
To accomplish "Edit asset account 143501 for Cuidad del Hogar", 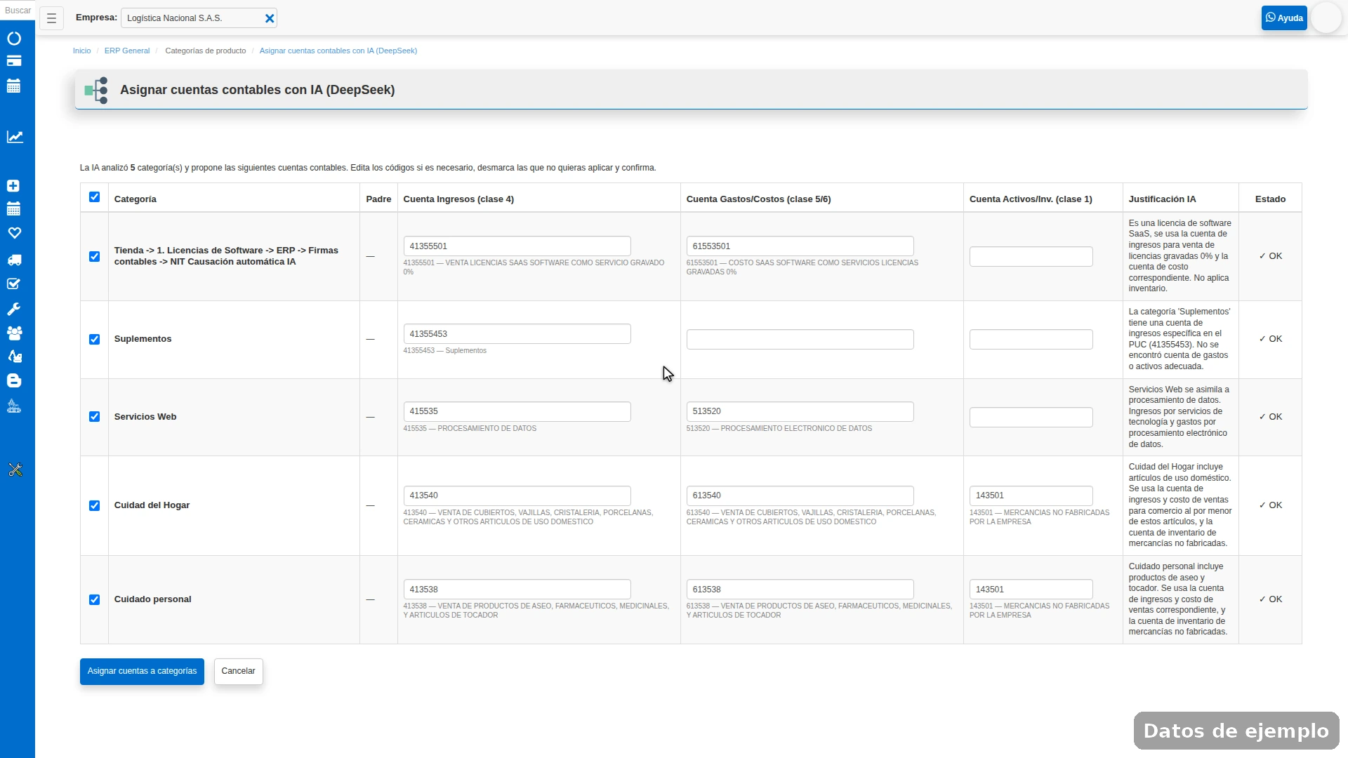I will (1031, 496).
